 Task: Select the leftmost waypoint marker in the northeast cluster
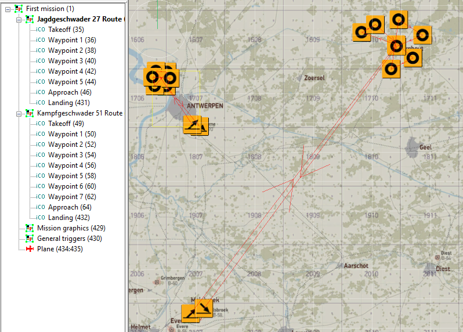[361, 32]
